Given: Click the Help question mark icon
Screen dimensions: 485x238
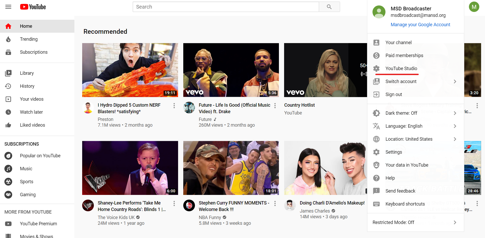Looking at the screenshot, I should (x=376, y=178).
